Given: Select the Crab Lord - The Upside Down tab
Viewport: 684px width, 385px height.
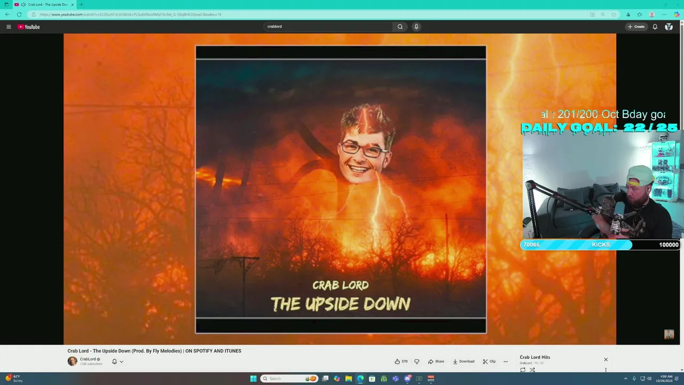Looking at the screenshot, I should click(x=44, y=4).
